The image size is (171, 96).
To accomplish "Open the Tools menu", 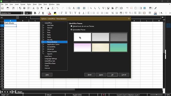I will pyautogui.click(x=45, y=4).
